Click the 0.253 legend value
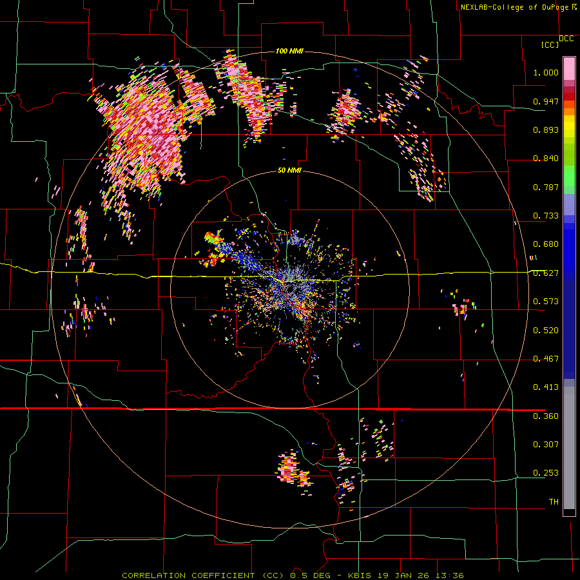Viewport: 580px width, 580px height. 546,473
